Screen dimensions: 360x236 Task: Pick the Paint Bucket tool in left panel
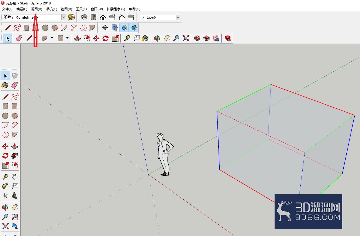point(5,85)
